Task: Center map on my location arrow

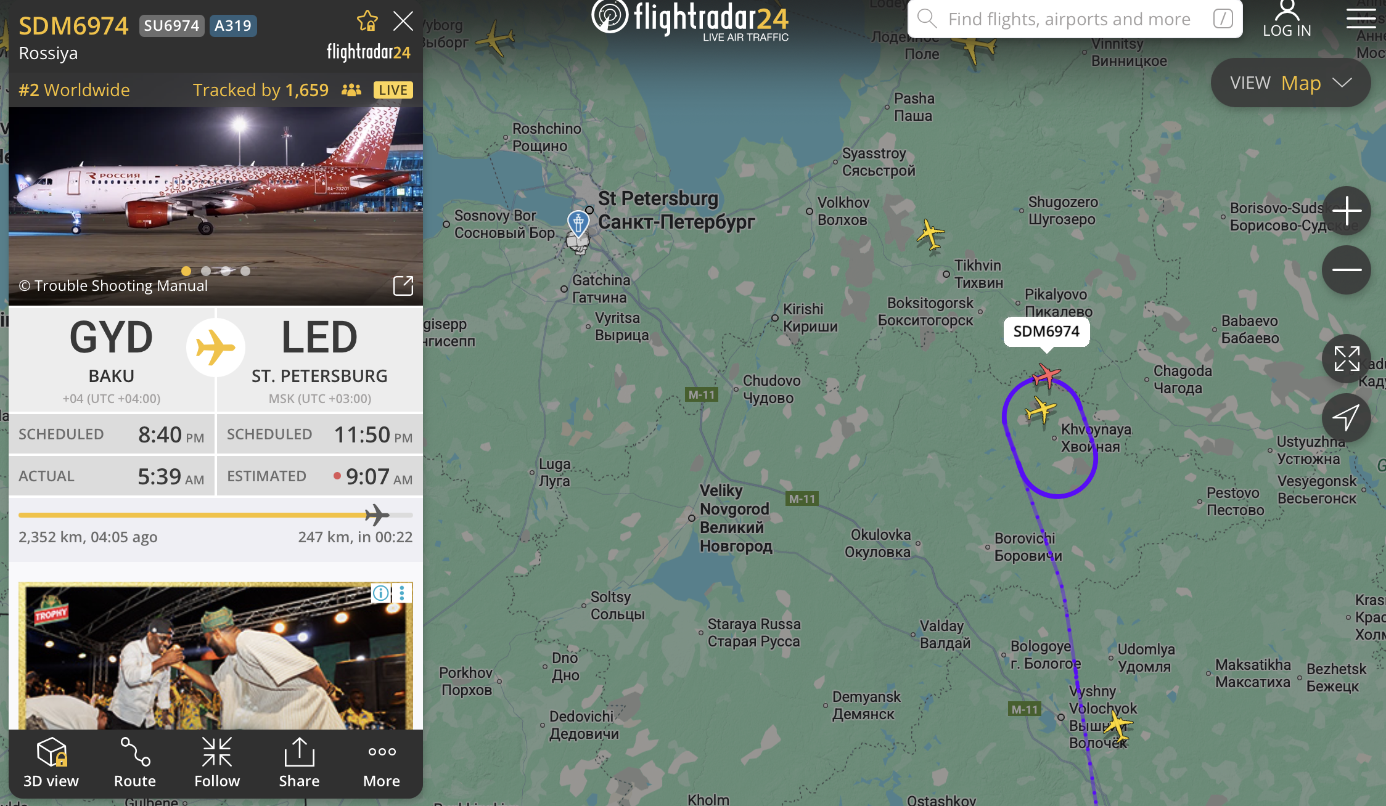Action: coord(1347,418)
